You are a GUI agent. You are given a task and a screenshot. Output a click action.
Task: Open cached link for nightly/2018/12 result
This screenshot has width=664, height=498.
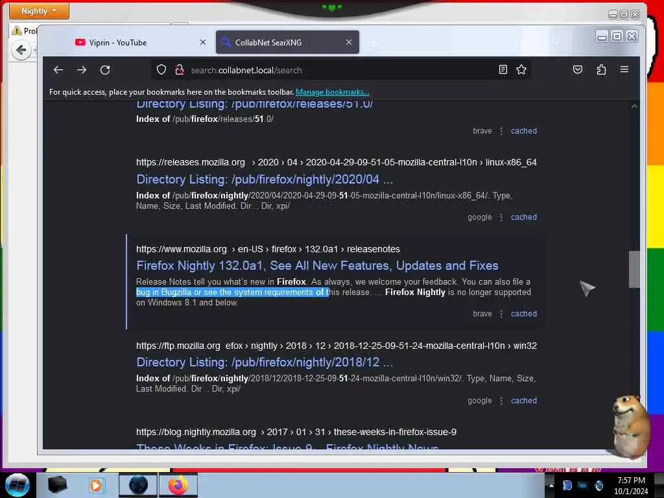point(523,400)
